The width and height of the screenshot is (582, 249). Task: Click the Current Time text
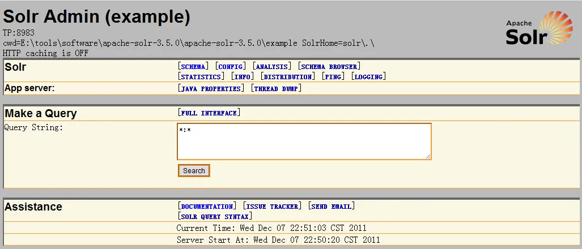[x=271, y=228]
